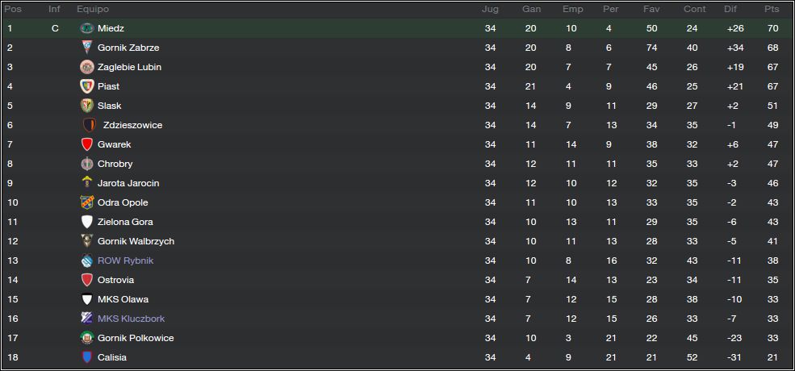Screen dimensions: 795x371
Task: Open the ROW Rybnik team name link
Action: click(x=125, y=261)
